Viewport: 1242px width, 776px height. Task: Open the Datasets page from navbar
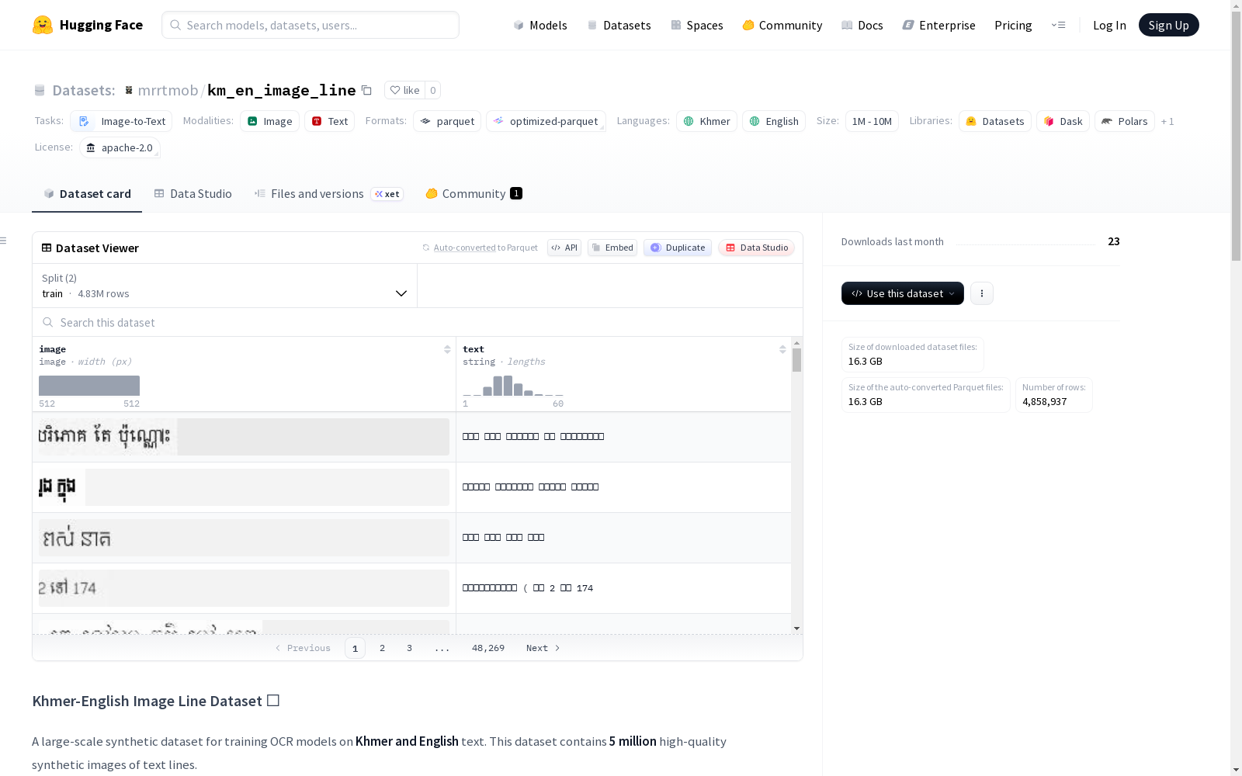[x=619, y=25]
